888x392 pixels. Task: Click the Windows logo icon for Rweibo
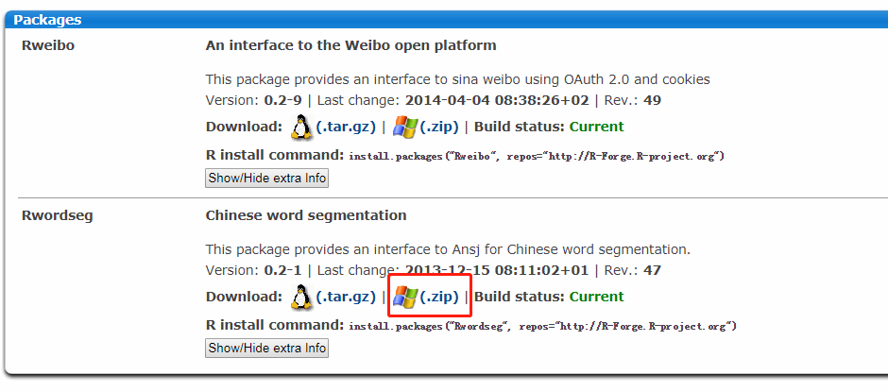[405, 127]
